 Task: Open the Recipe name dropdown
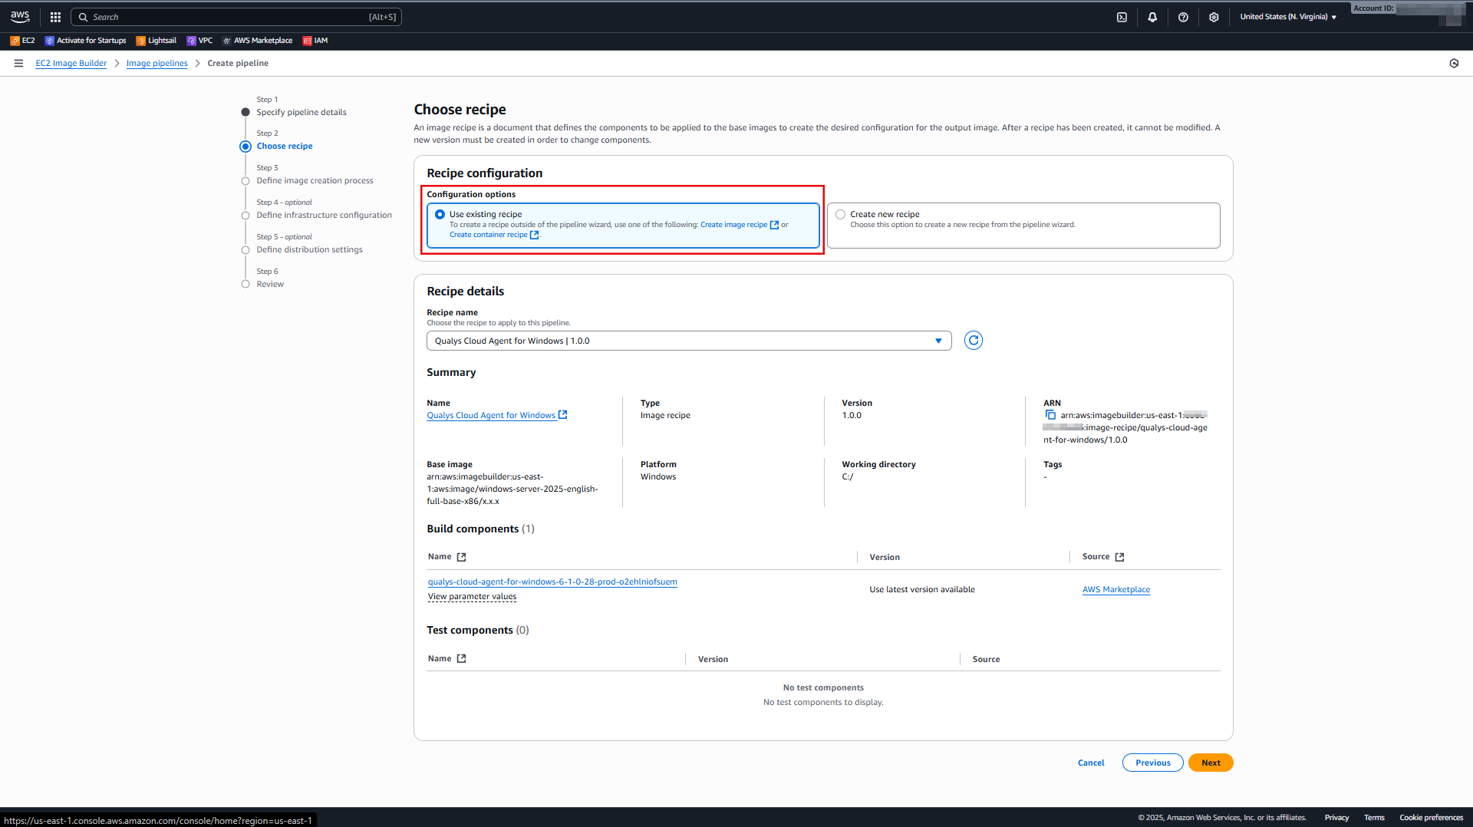688,341
